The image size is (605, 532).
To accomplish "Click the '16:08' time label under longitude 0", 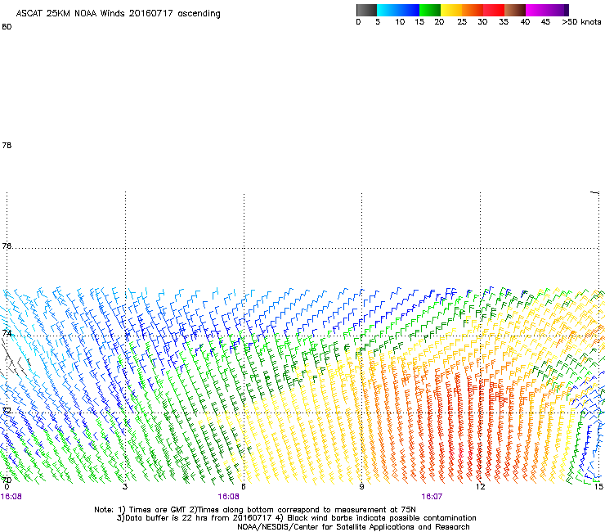I will point(11,497).
